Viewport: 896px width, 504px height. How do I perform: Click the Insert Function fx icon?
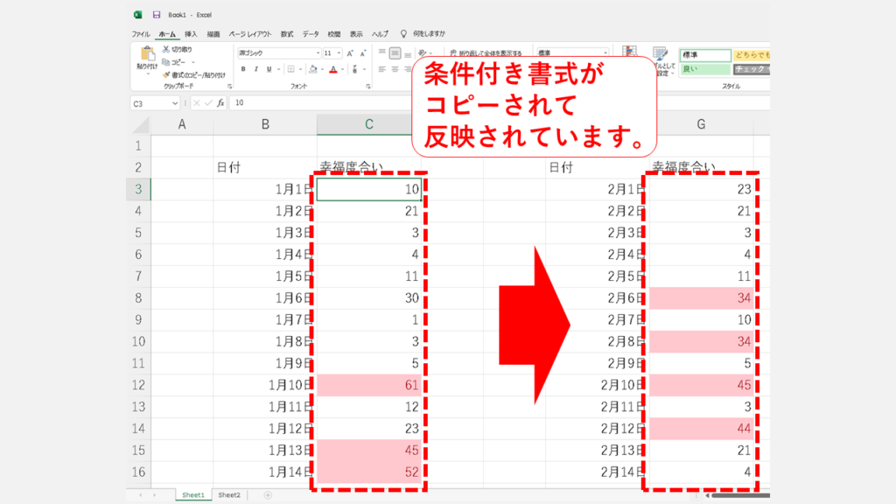[220, 103]
